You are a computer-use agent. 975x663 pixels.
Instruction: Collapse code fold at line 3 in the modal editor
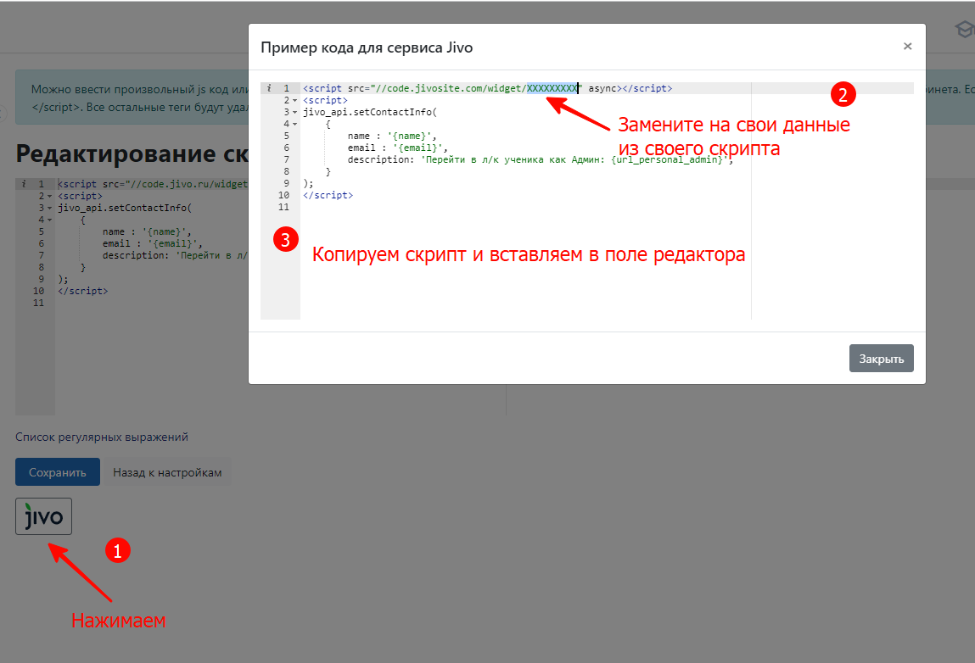pos(294,113)
